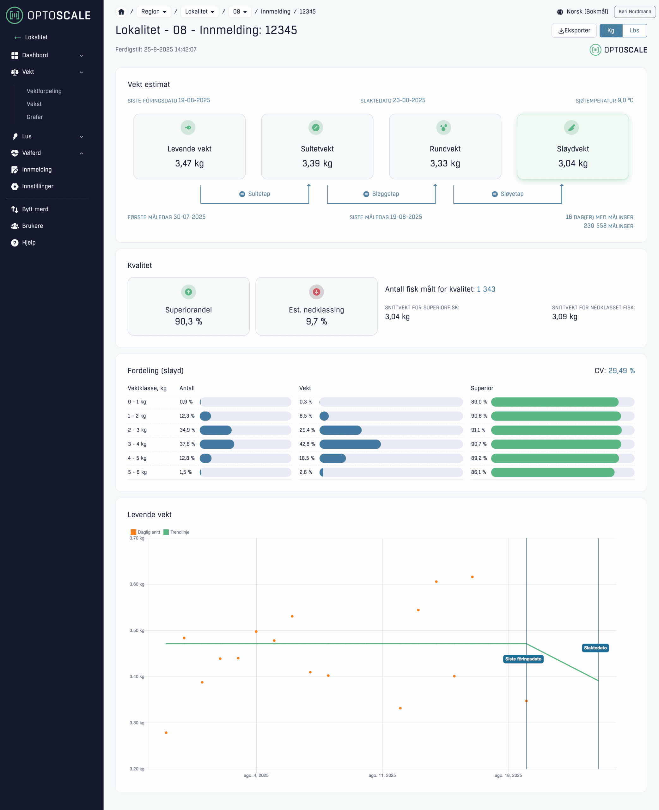This screenshot has height=810, width=659.
Task: Click the Superiorandel up-arrow icon
Action: [x=188, y=292]
